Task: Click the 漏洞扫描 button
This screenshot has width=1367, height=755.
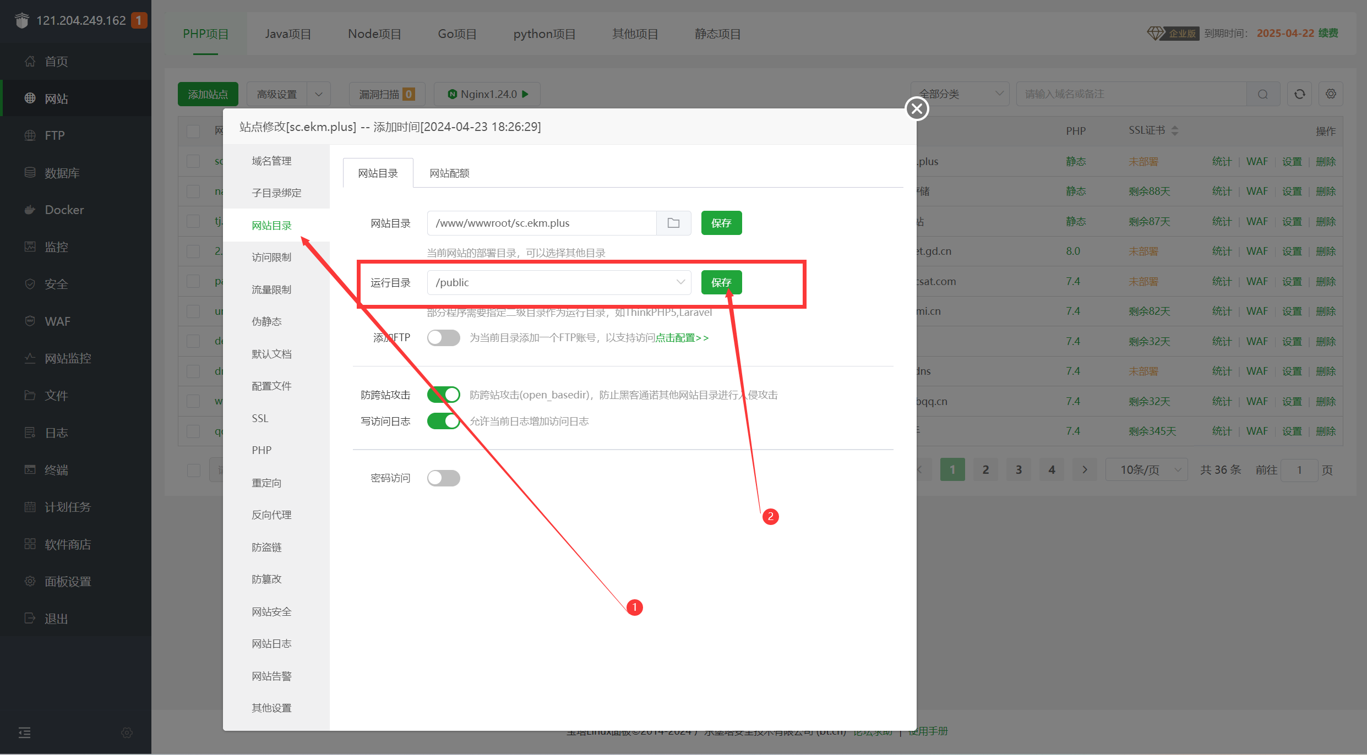Action: pos(386,94)
